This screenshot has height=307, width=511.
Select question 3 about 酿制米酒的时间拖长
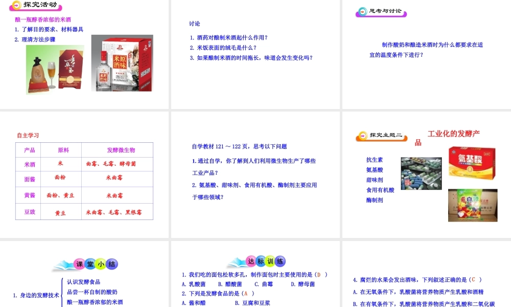251,58
